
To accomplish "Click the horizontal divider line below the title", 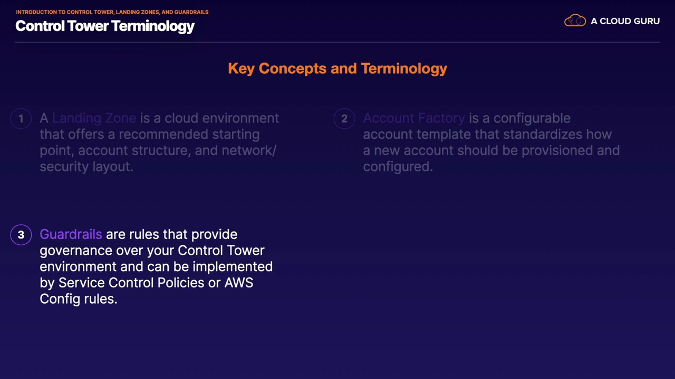I will 337,42.
